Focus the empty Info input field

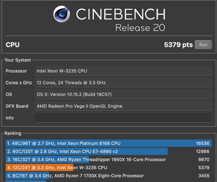click(x=123, y=118)
